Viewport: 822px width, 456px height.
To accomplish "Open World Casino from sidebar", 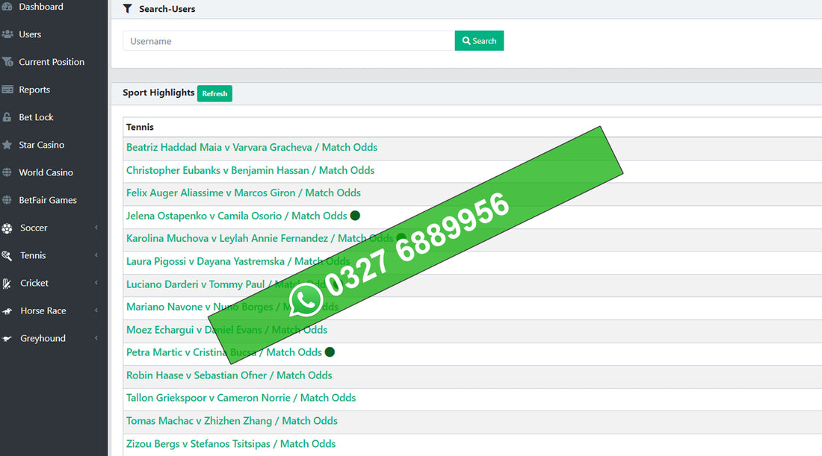I will [x=46, y=172].
